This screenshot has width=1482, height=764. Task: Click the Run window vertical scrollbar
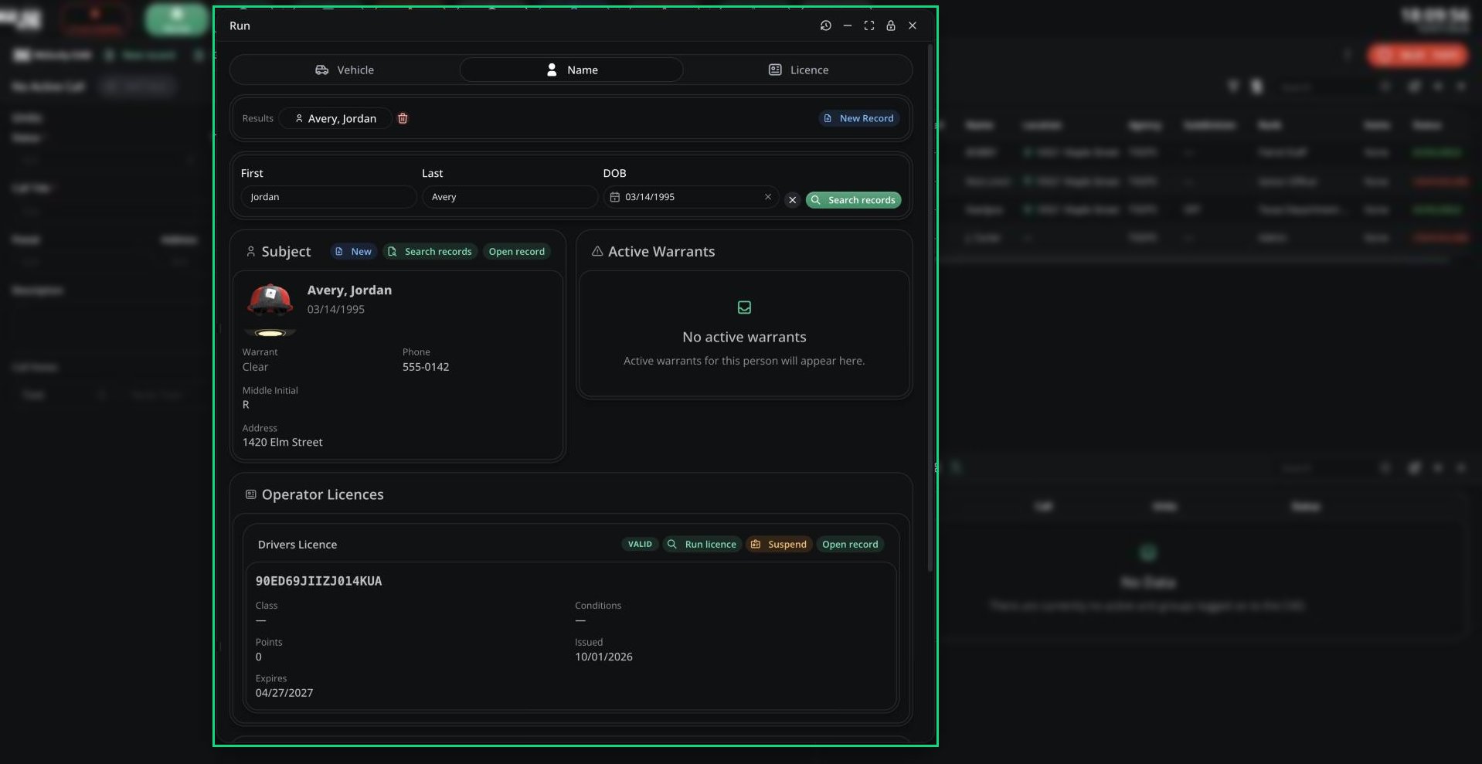pyautogui.click(x=930, y=309)
